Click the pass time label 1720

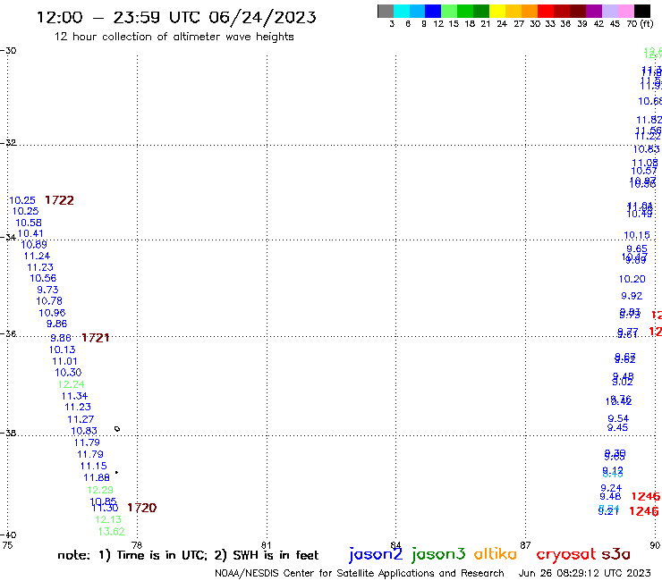pyautogui.click(x=142, y=508)
